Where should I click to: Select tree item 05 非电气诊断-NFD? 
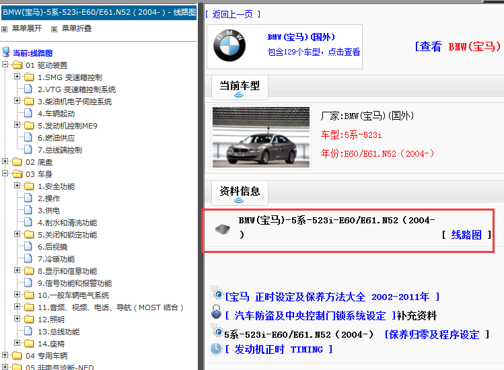[60, 367]
